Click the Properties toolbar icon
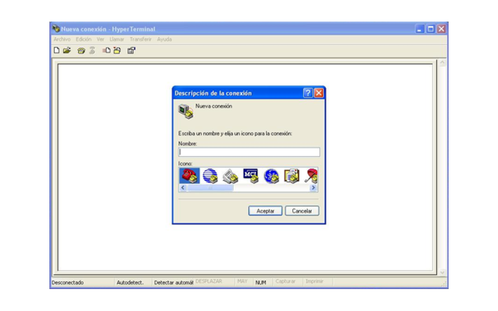 131,51
